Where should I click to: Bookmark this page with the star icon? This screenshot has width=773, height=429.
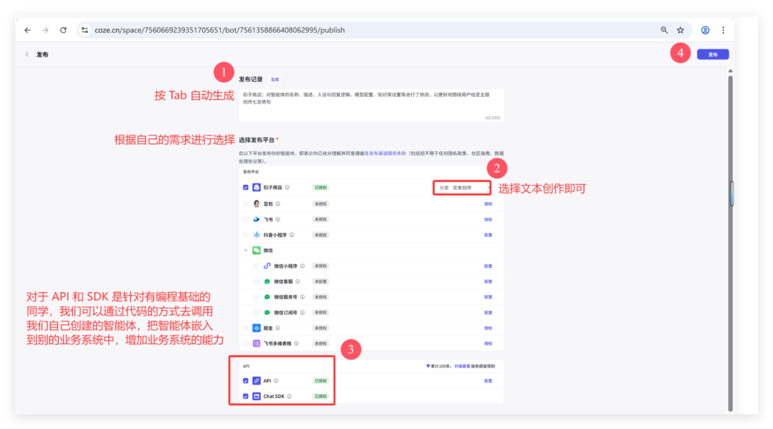pyautogui.click(x=680, y=30)
